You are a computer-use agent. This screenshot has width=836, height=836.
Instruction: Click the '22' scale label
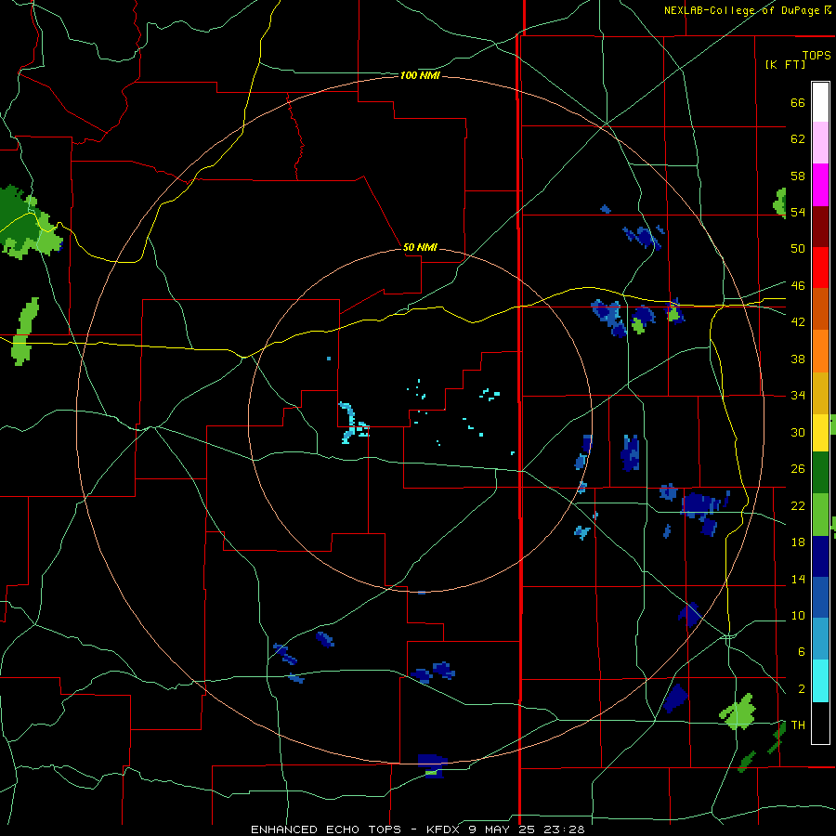click(x=798, y=505)
